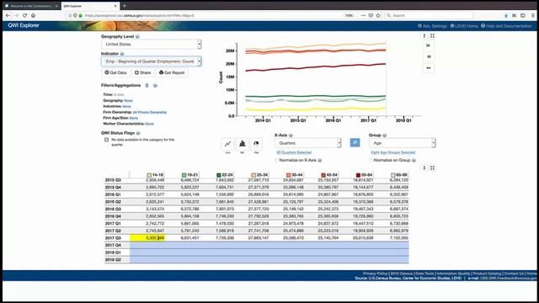Viewport: 539px width, 303px height.
Task: Open a new browser tab
Action: point(125,6)
